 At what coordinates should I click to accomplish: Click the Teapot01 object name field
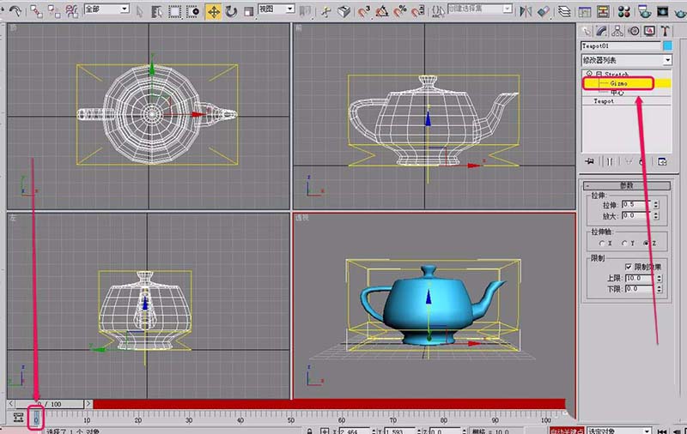click(x=620, y=45)
